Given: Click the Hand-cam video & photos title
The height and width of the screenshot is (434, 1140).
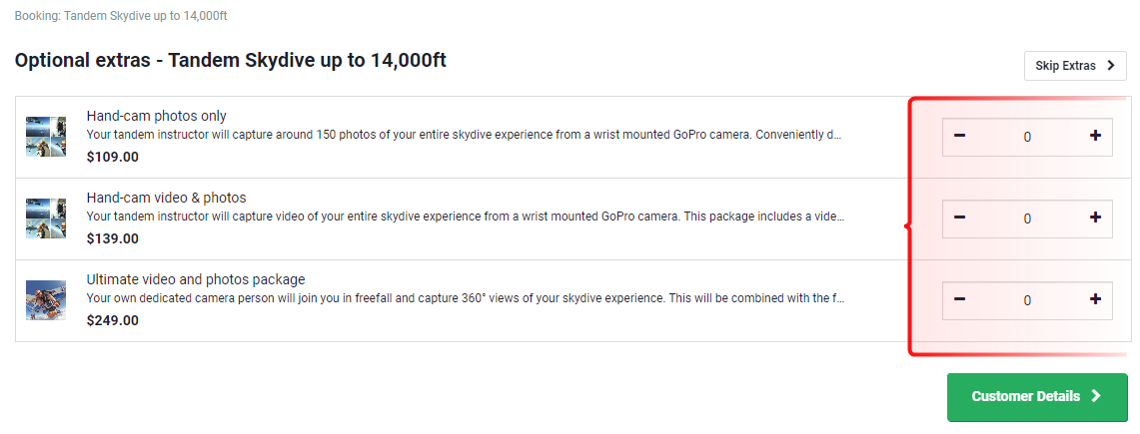Looking at the screenshot, I should point(167,198).
